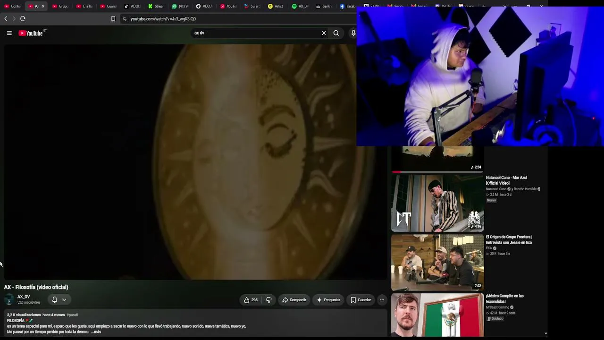Like the video with 295 likes
Viewport: 604px width, 340px height.
click(x=251, y=300)
